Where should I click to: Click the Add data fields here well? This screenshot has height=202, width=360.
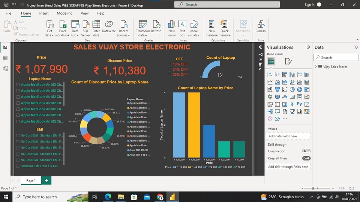click(x=288, y=136)
